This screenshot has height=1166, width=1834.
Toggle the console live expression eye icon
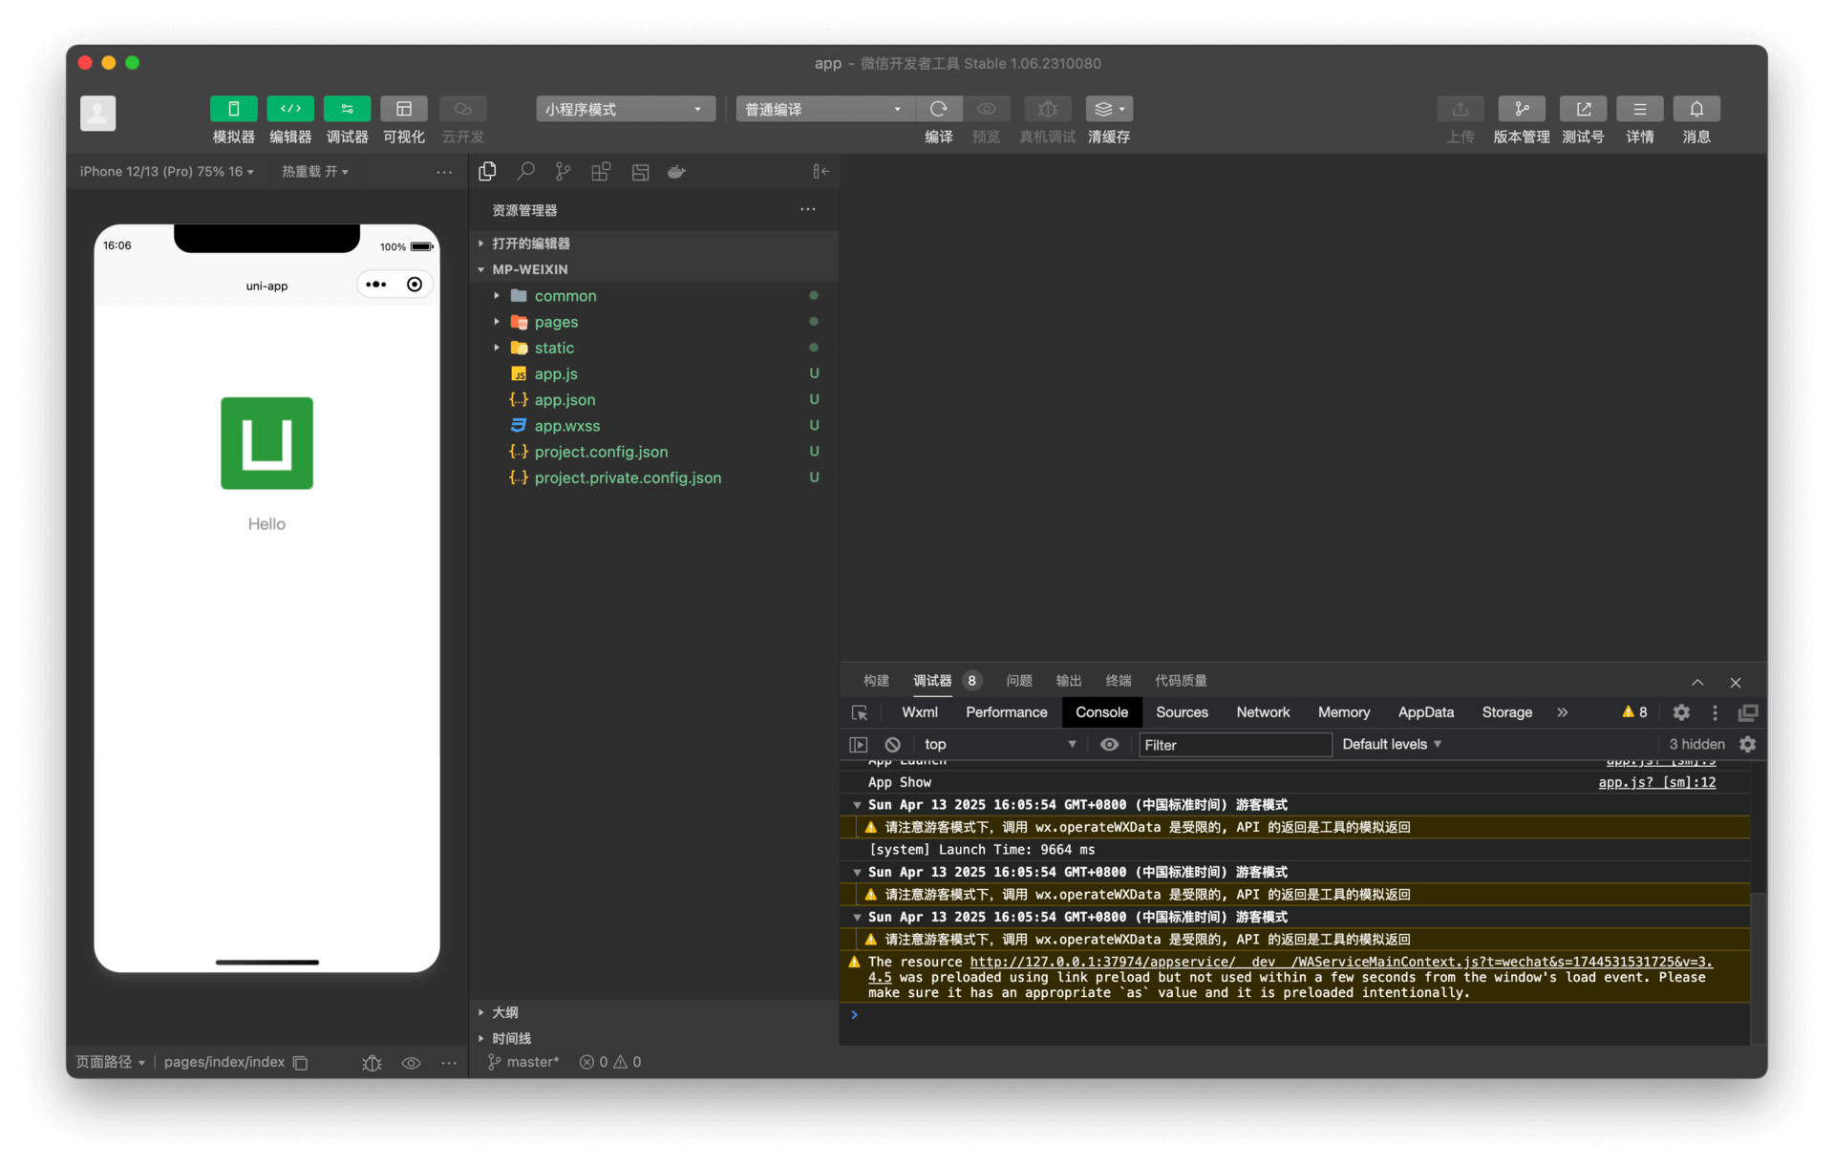[x=1109, y=745]
